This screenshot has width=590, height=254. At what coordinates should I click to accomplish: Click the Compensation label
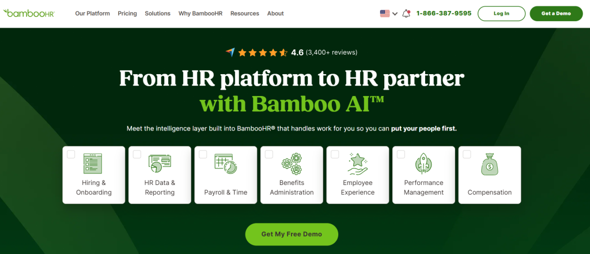[x=490, y=193]
